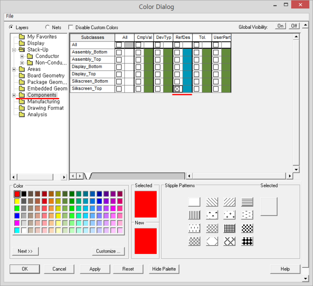Viewport: 313px width, 286px height.
Task: Turn Global Visibility On
Action: [280, 26]
